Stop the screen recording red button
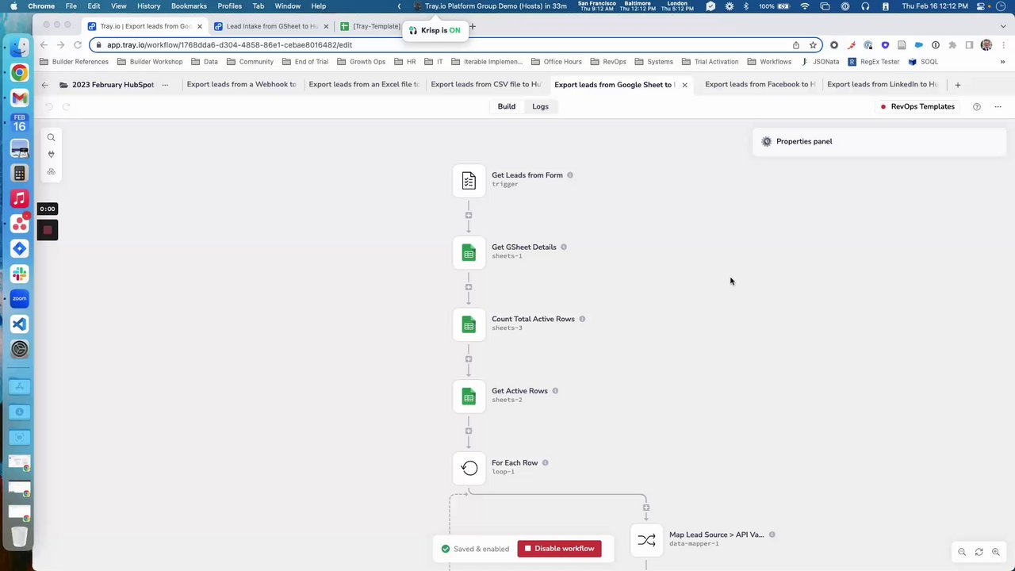Image resolution: width=1015 pixels, height=571 pixels. coord(48,231)
